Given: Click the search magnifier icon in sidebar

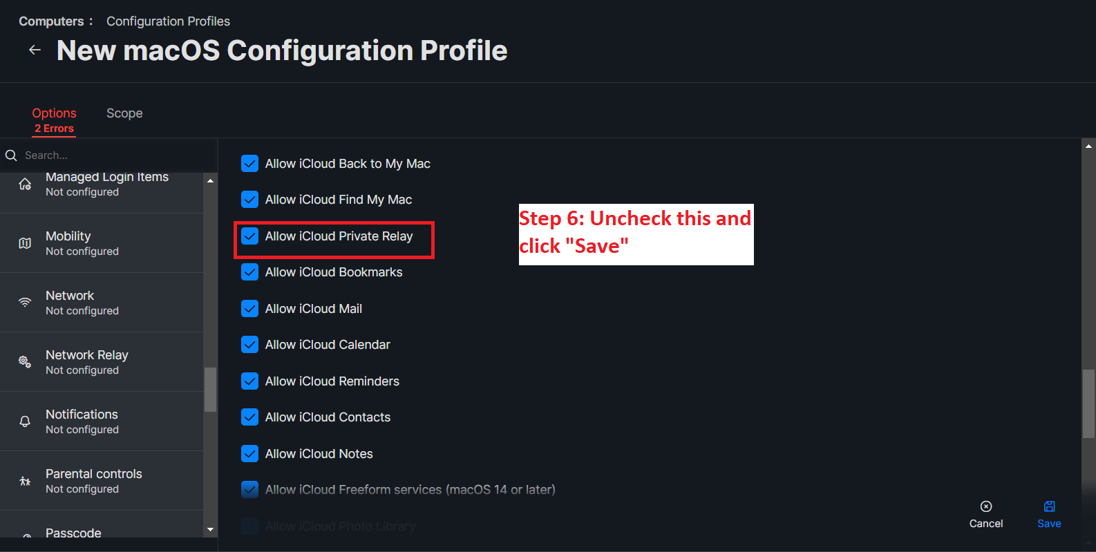Looking at the screenshot, I should pyautogui.click(x=11, y=155).
